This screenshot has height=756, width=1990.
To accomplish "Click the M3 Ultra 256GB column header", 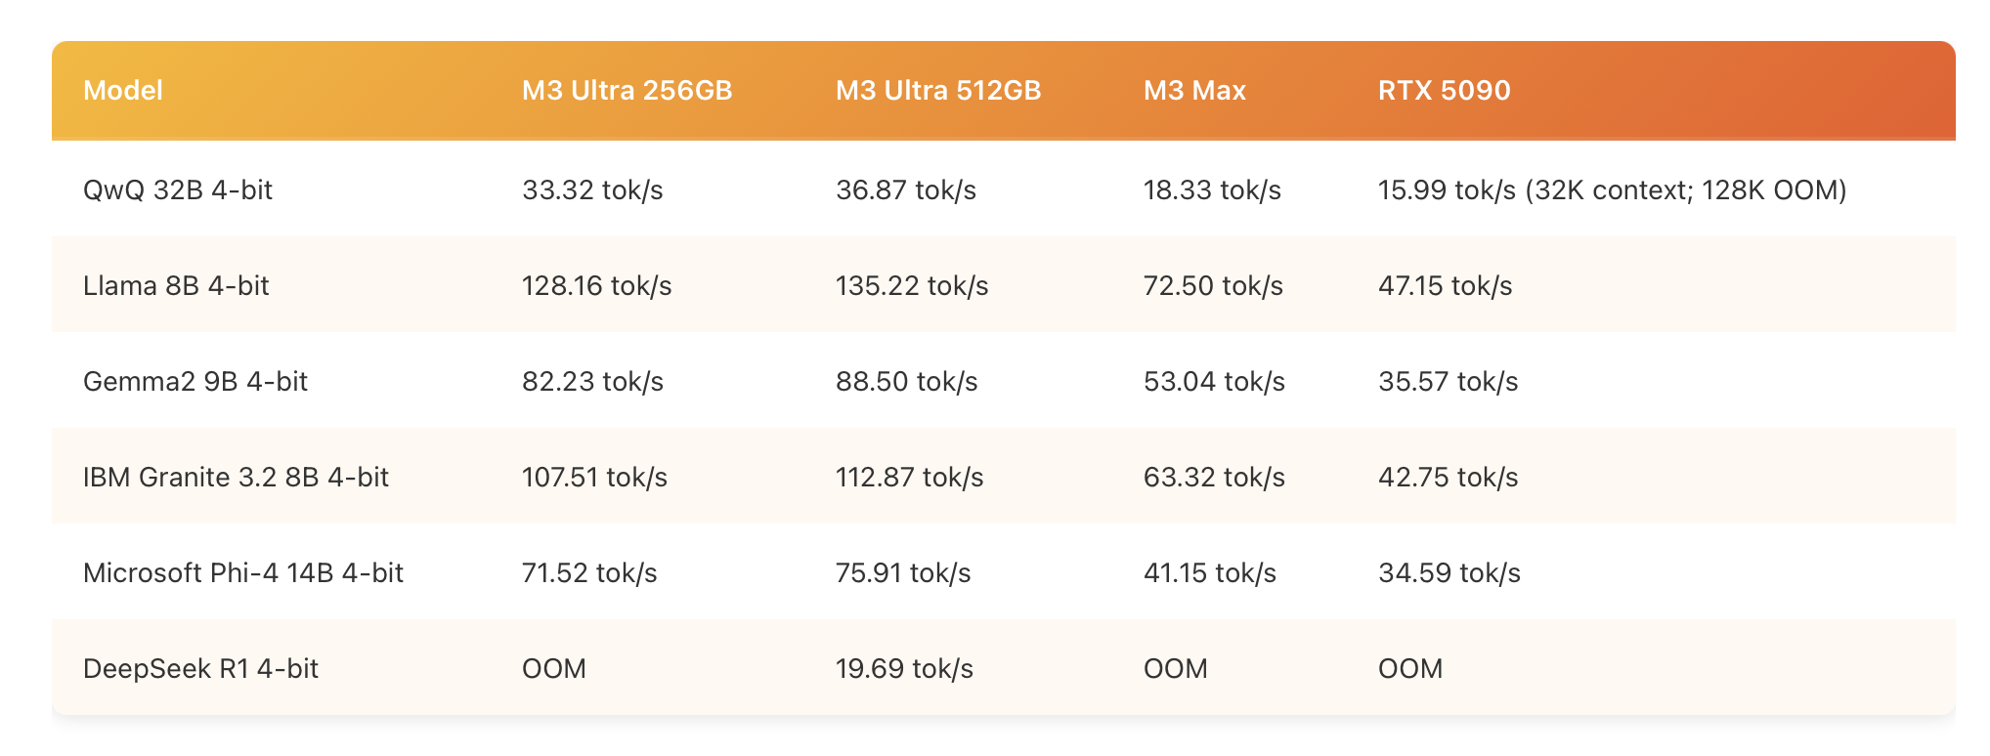I will tap(627, 91).
